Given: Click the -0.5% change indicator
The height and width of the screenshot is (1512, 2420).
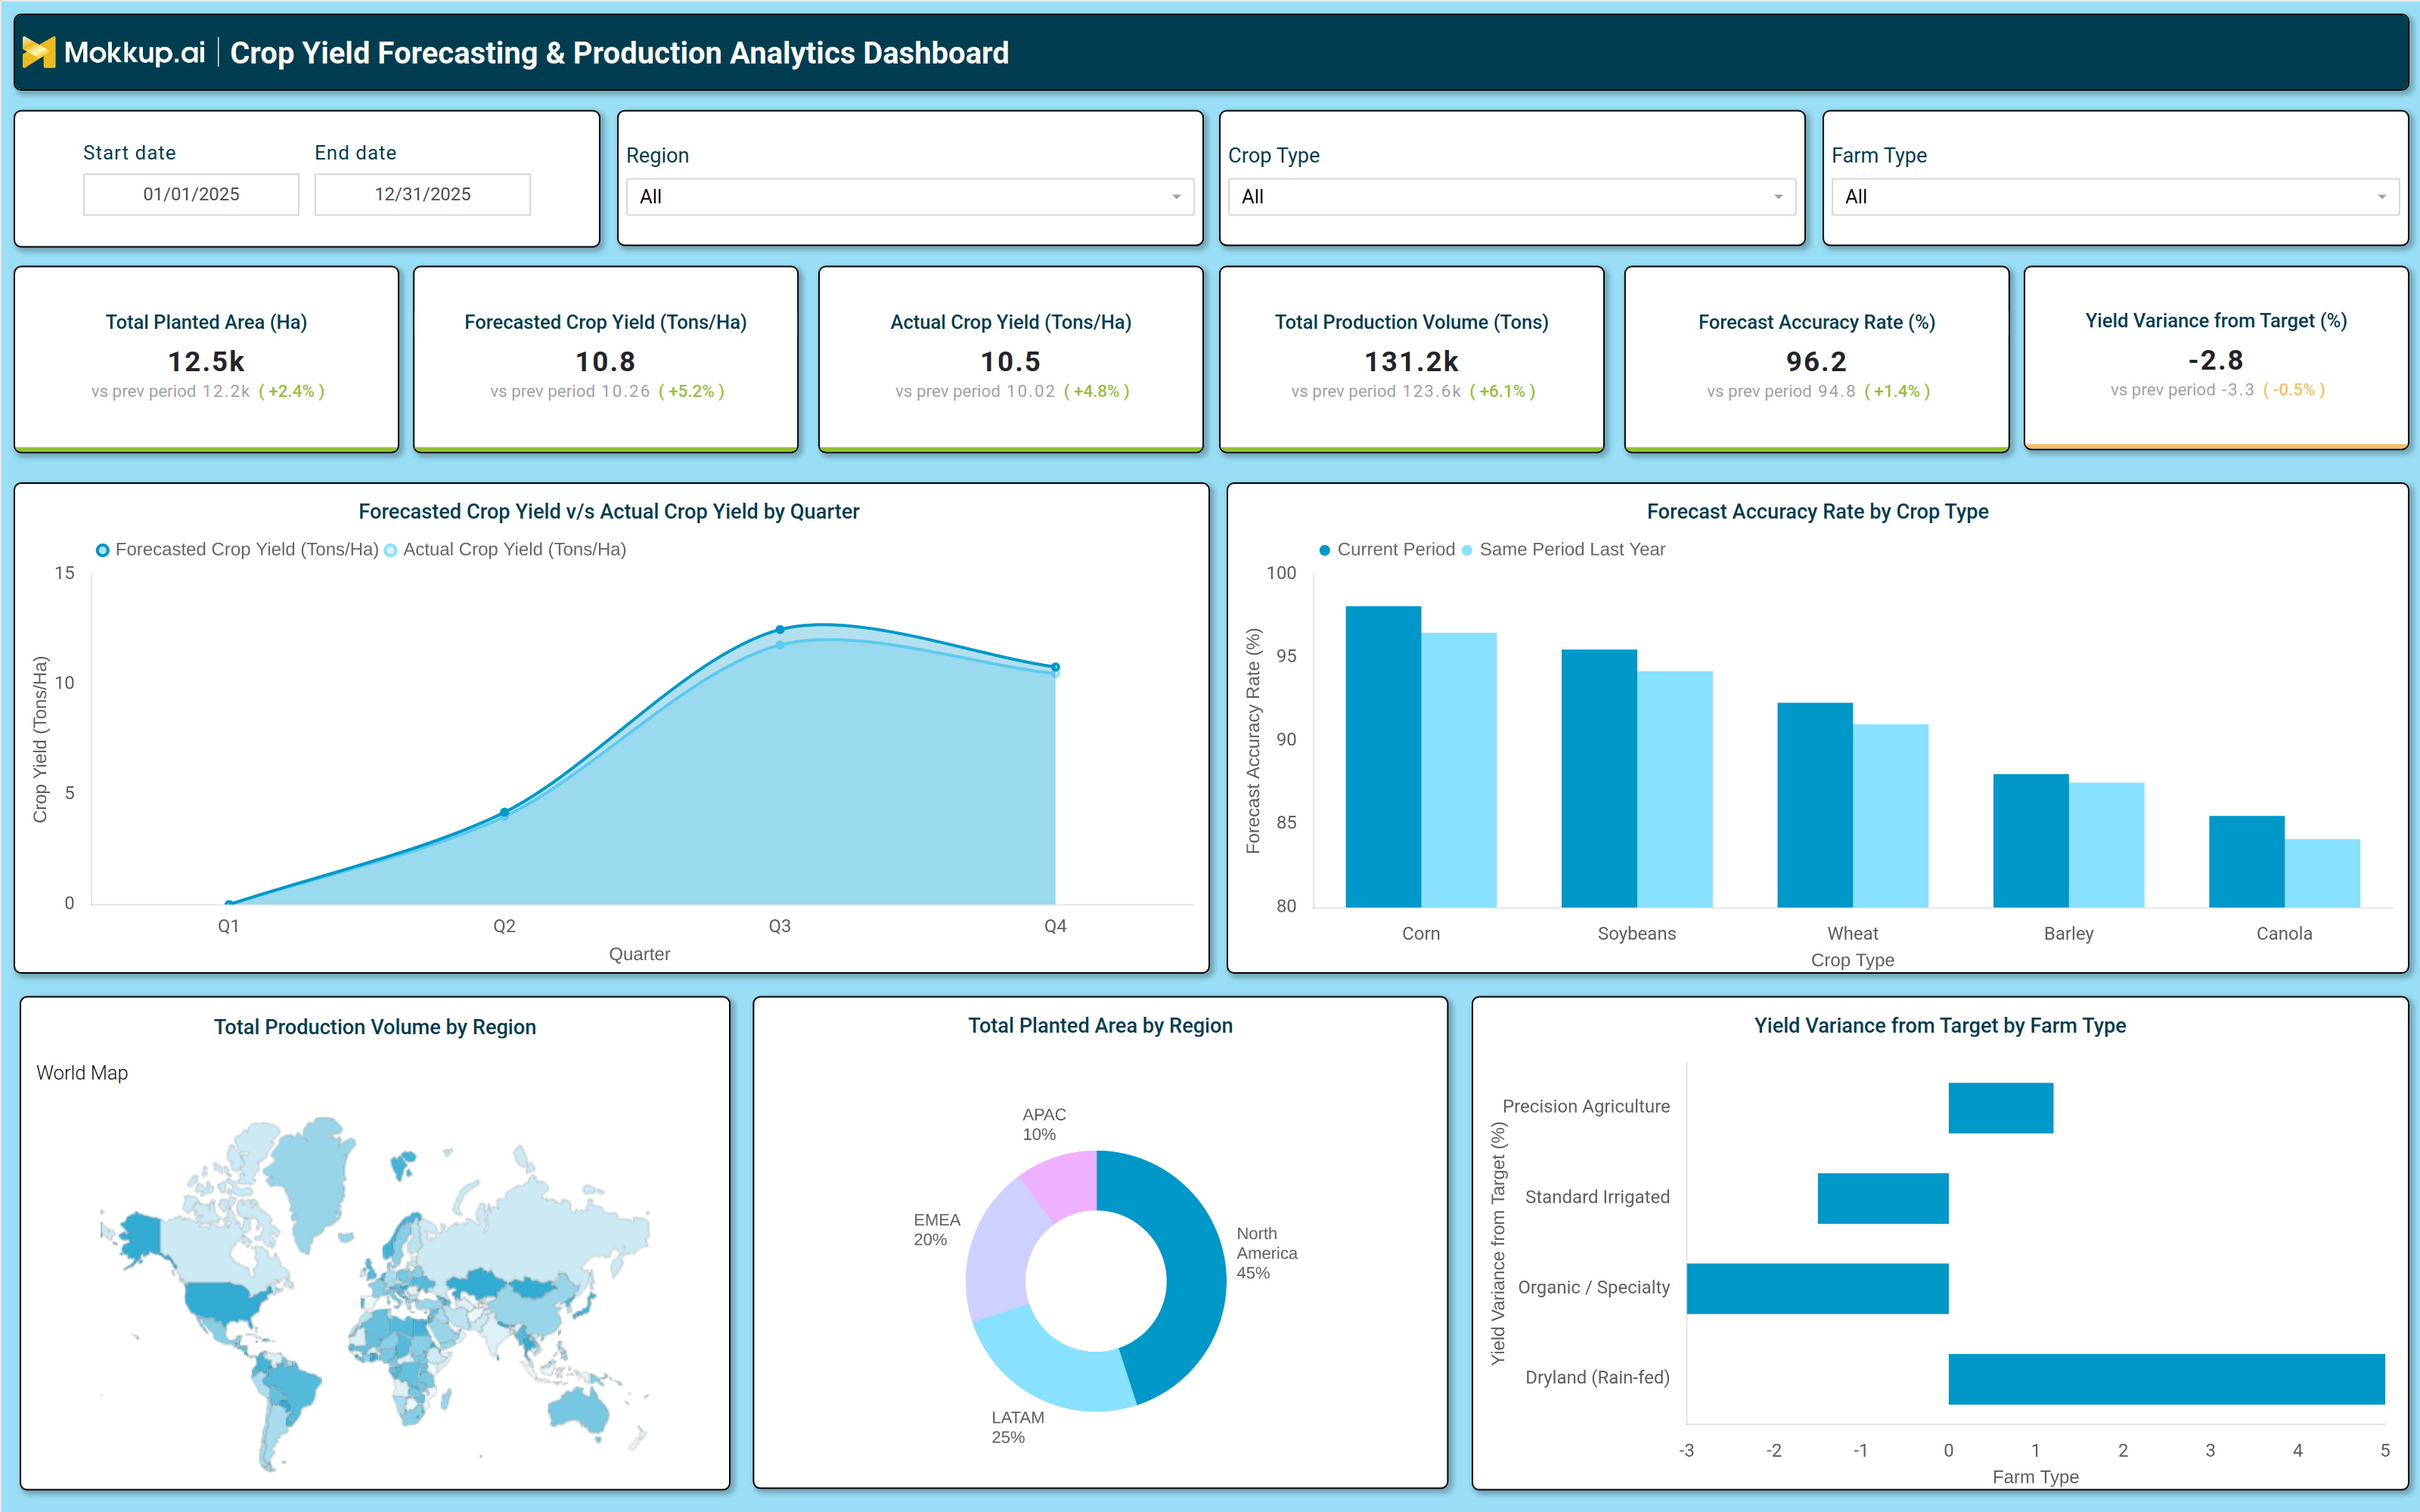Looking at the screenshot, I should [x=2293, y=390].
